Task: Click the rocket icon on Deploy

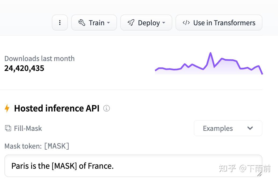Action: pos(131,23)
